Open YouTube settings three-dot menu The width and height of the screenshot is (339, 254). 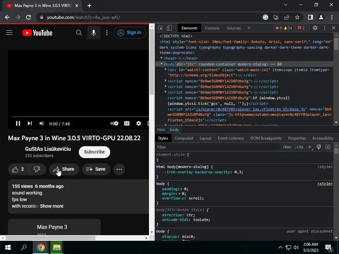107,33
